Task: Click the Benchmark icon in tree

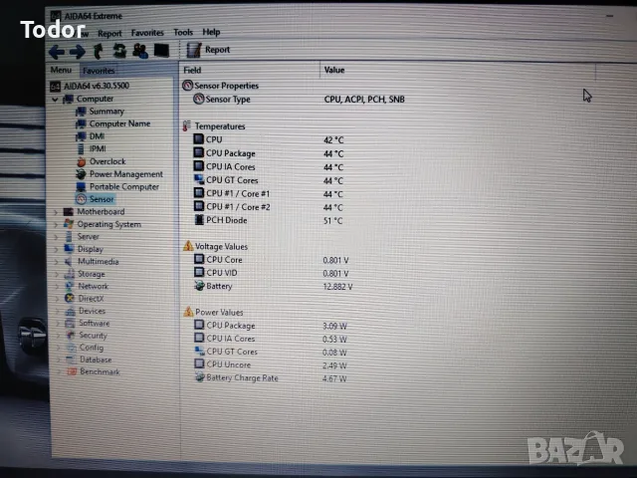Action: point(72,371)
